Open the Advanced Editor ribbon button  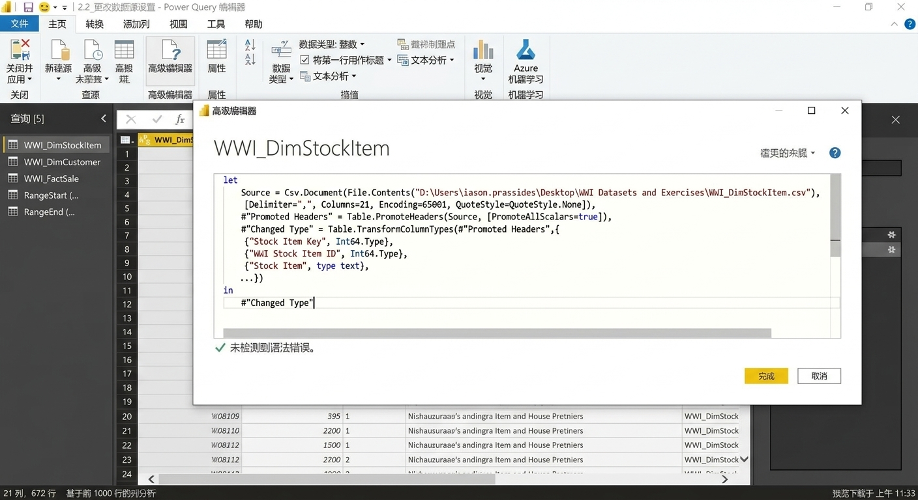tap(170, 61)
